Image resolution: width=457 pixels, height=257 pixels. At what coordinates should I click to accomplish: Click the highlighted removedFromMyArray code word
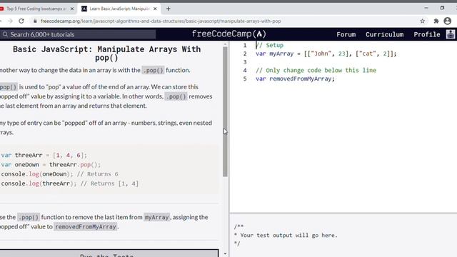coord(86,227)
